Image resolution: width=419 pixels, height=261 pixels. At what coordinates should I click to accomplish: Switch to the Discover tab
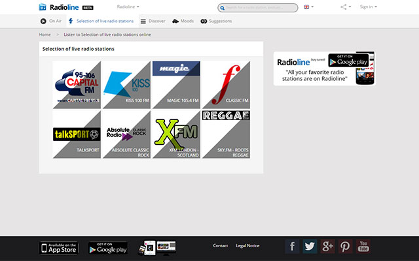pyautogui.click(x=153, y=21)
